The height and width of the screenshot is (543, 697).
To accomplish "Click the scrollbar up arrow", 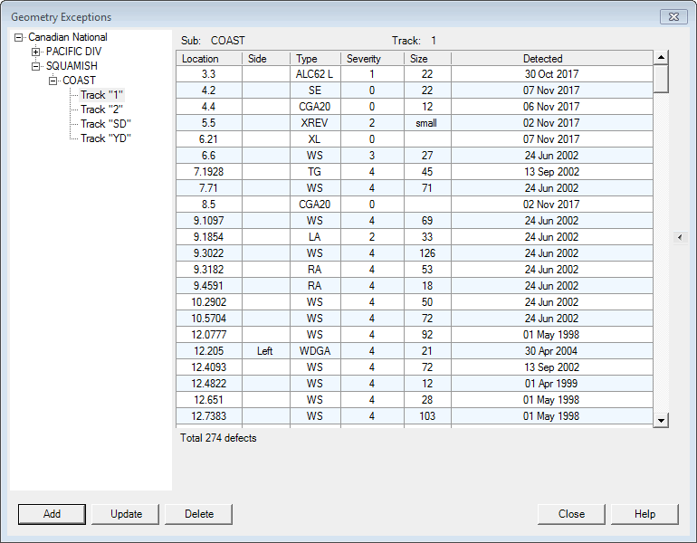I will coord(661,58).
